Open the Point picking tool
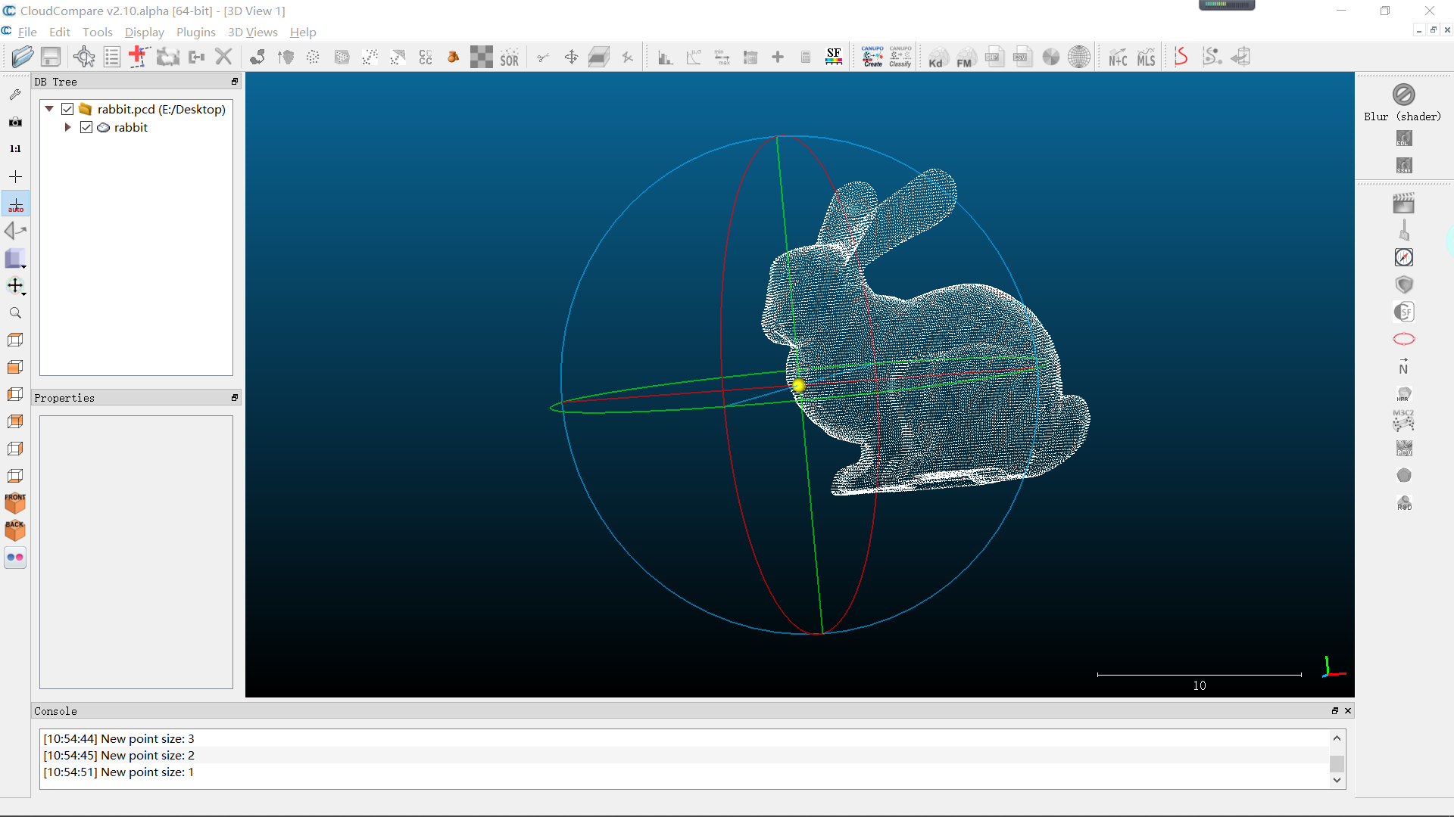Viewport: 1454px width, 817px height. (84, 57)
